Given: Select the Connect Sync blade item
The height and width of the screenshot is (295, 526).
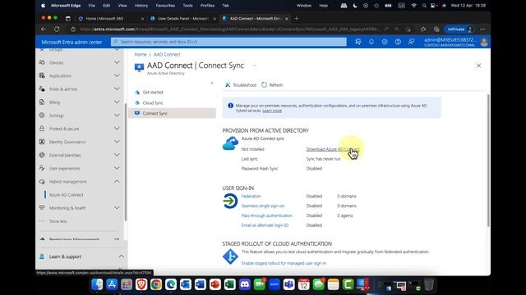Looking at the screenshot, I should [x=173, y=113].
